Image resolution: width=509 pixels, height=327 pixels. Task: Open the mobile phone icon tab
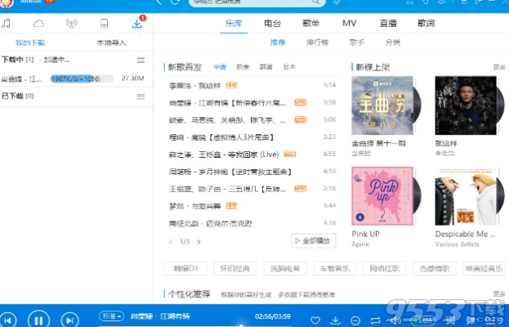tap(105, 22)
